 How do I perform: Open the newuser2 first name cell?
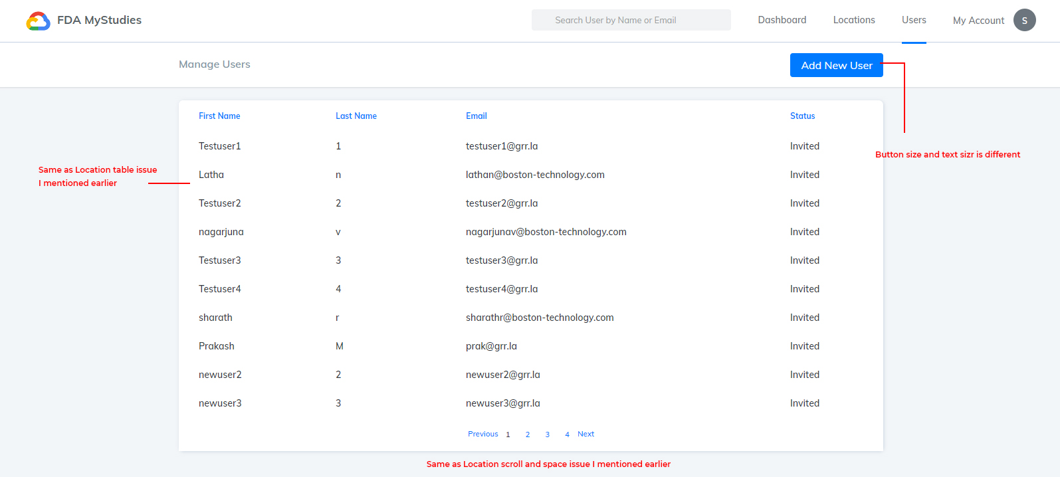[x=220, y=375]
